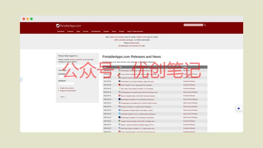The image size is (263, 148).
Task: Click the PortableApps.com logo
Action: (x=68, y=26)
